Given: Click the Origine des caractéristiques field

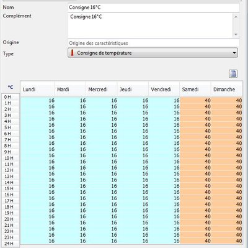Looking at the screenshot, I should [x=154, y=43].
